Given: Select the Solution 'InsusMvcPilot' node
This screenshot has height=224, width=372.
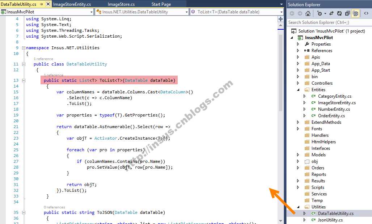Looking at the screenshot, I should (x=331, y=31).
